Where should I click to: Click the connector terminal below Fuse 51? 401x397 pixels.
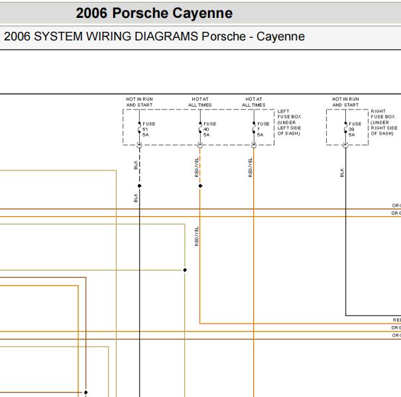[x=139, y=146]
